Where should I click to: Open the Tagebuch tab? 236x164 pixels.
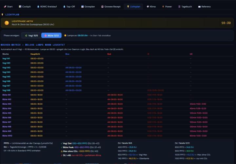[x=185, y=7]
